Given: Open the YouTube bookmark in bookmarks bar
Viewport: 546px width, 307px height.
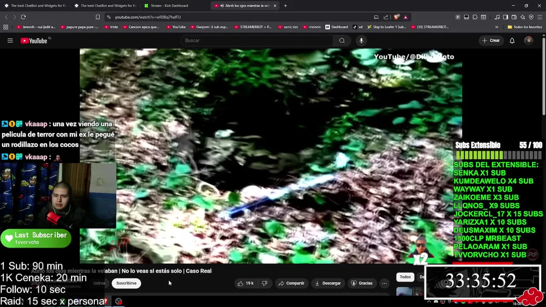Looking at the screenshot, I should 176,27.
